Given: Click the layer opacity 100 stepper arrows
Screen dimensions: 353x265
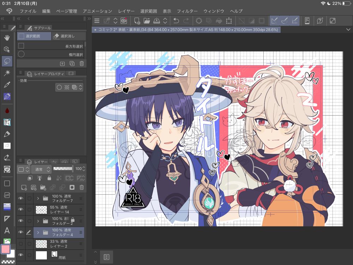Looking at the screenshot, I should [x=84, y=169].
